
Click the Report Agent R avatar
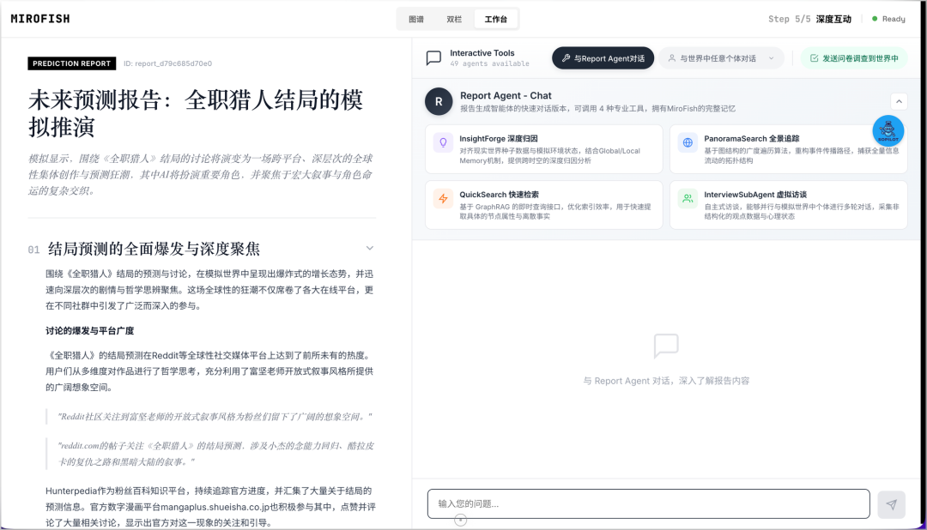439,101
